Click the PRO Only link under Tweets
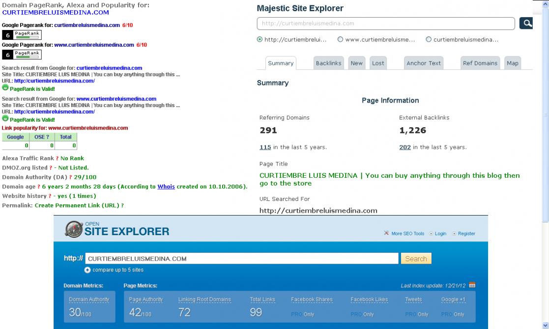 tap(417, 314)
